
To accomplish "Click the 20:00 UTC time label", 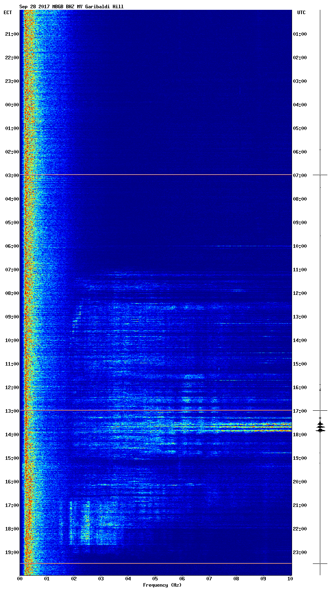I will pyautogui.click(x=300, y=482).
